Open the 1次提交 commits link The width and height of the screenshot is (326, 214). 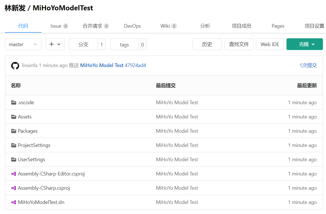tap(308, 65)
